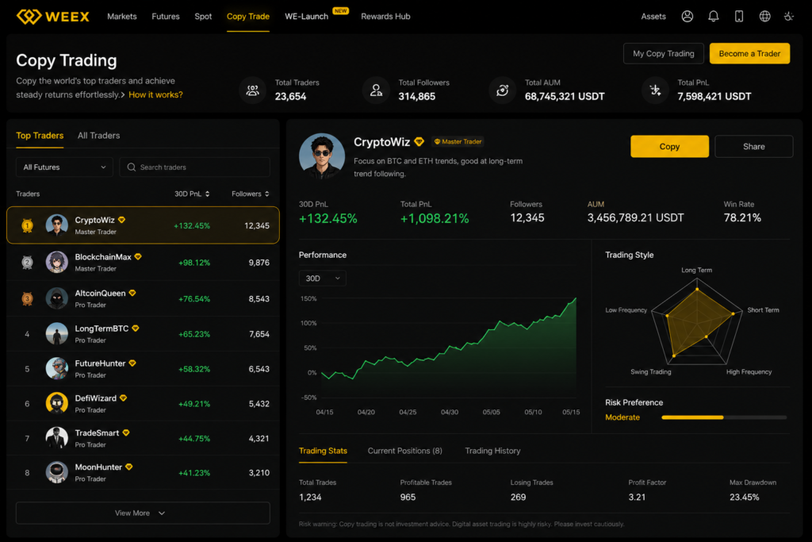Image resolution: width=812 pixels, height=542 pixels.
Task: Click DefiWizard avatar
Action: [x=57, y=403]
